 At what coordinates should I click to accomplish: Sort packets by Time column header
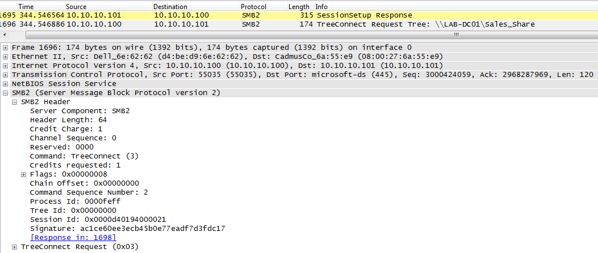tap(26, 6)
